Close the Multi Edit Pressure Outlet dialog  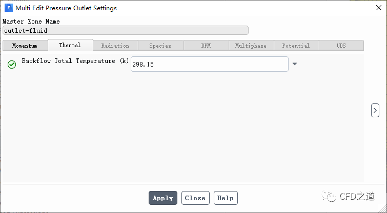pyautogui.click(x=378, y=8)
